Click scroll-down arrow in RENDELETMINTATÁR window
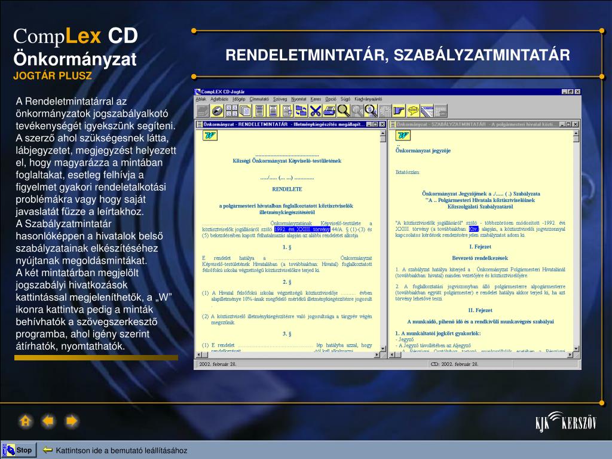The width and height of the screenshot is (612, 459). click(382, 348)
